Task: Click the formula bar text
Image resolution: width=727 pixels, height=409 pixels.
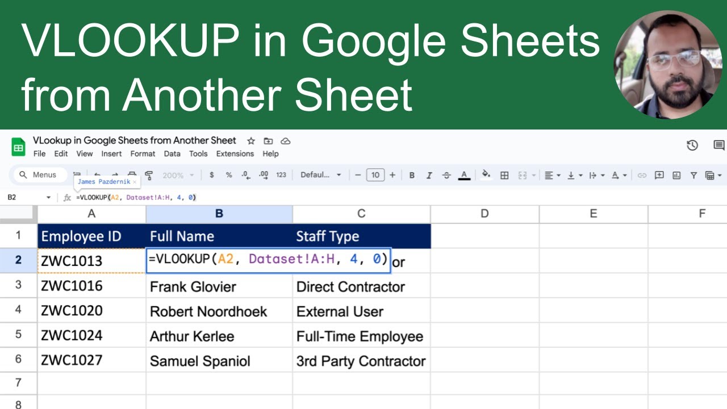Action: (136, 198)
